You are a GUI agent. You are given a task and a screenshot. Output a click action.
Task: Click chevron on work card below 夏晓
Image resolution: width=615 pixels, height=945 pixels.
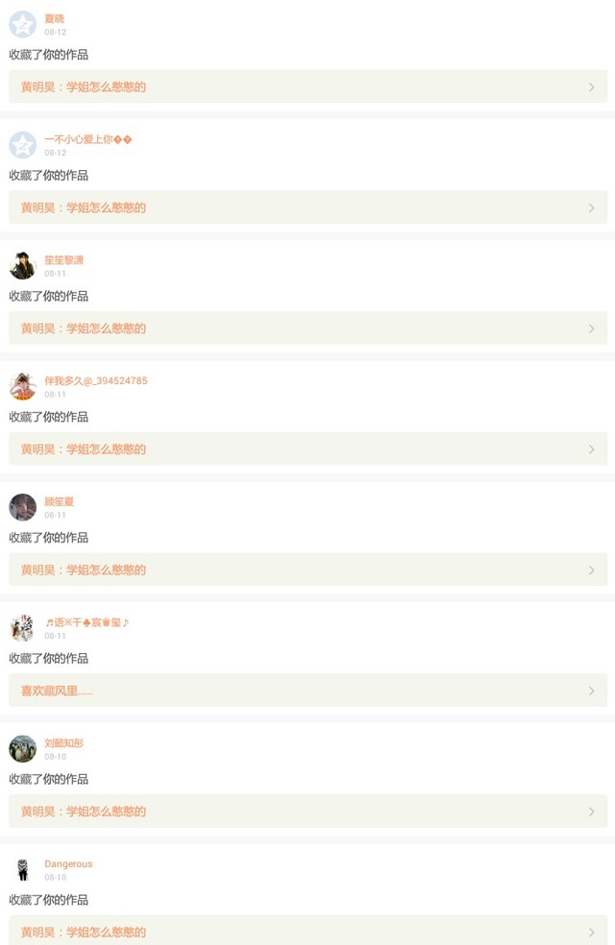tap(591, 87)
